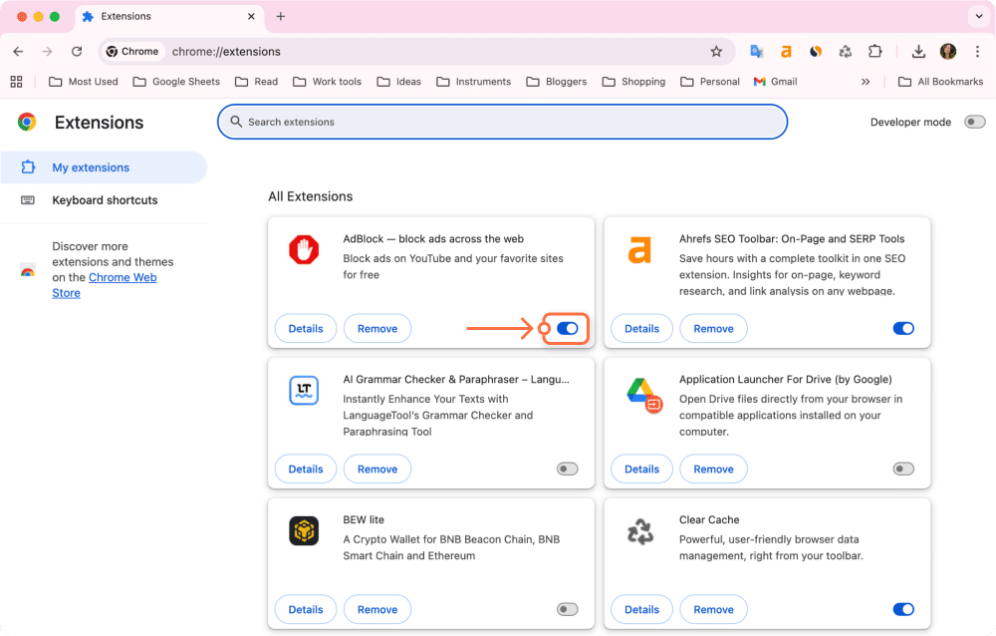Click the apps grid icon in bookmarks bar
This screenshot has height=636, width=996.
click(x=16, y=82)
